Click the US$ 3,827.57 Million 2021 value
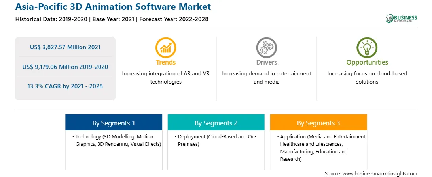Viewport: 432px width, 177px height. [65, 47]
